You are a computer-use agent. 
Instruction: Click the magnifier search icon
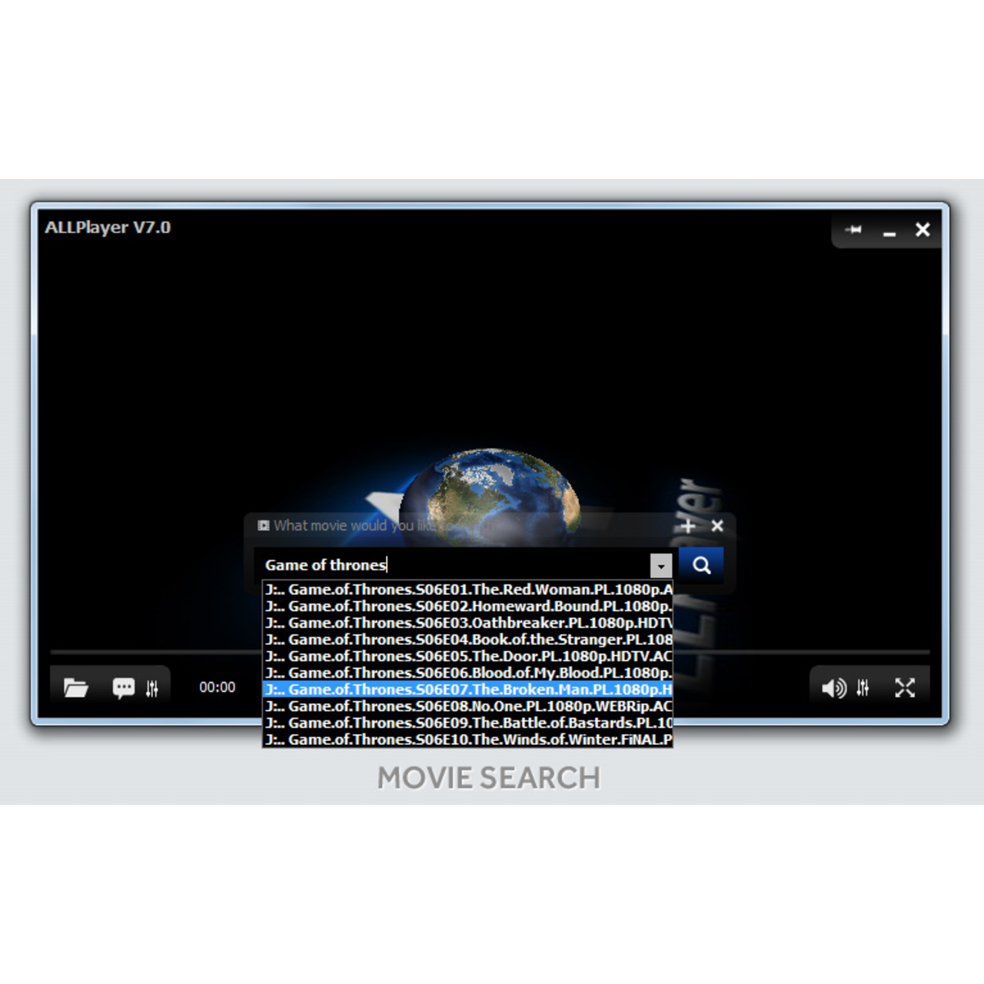tap(701, 564)
